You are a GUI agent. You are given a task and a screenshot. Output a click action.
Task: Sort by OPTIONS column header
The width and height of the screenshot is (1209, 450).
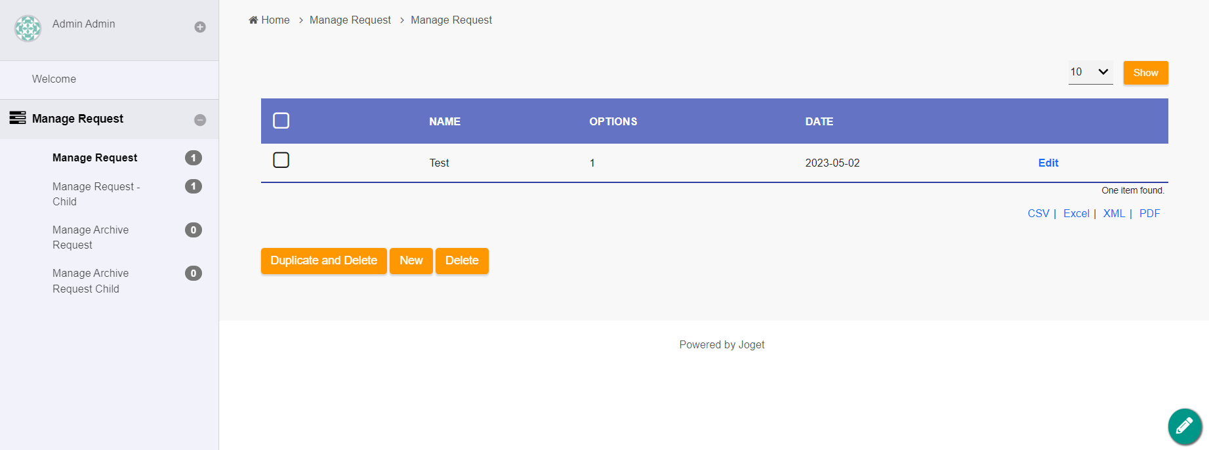pos(613,121)
